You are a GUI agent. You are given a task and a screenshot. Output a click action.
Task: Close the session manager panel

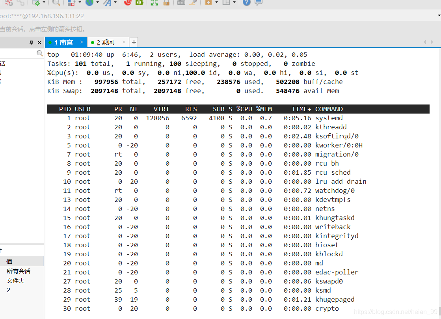tap(39, 43)
